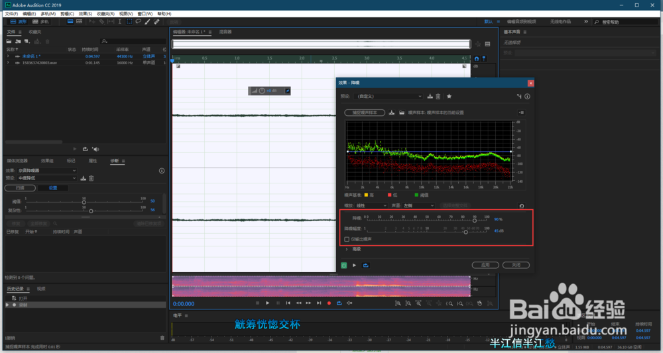Pin the HUD volume overlay
Image resolution: width=663 pixels, height=353 pixels.
[288, 91]
